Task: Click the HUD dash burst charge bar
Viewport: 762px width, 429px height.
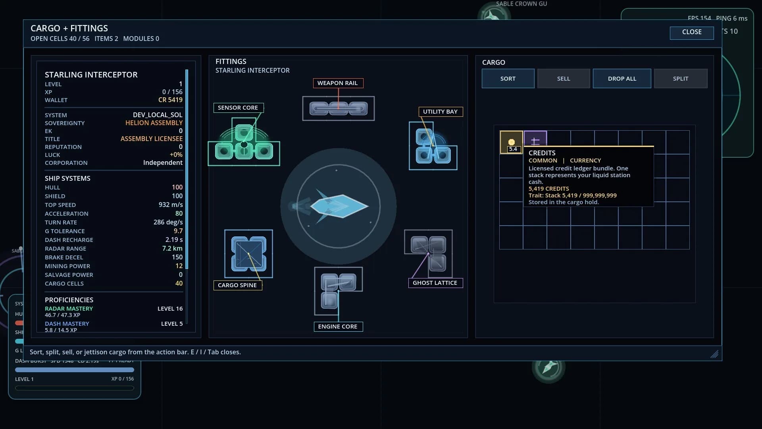Action: click(x=75, y=370)
